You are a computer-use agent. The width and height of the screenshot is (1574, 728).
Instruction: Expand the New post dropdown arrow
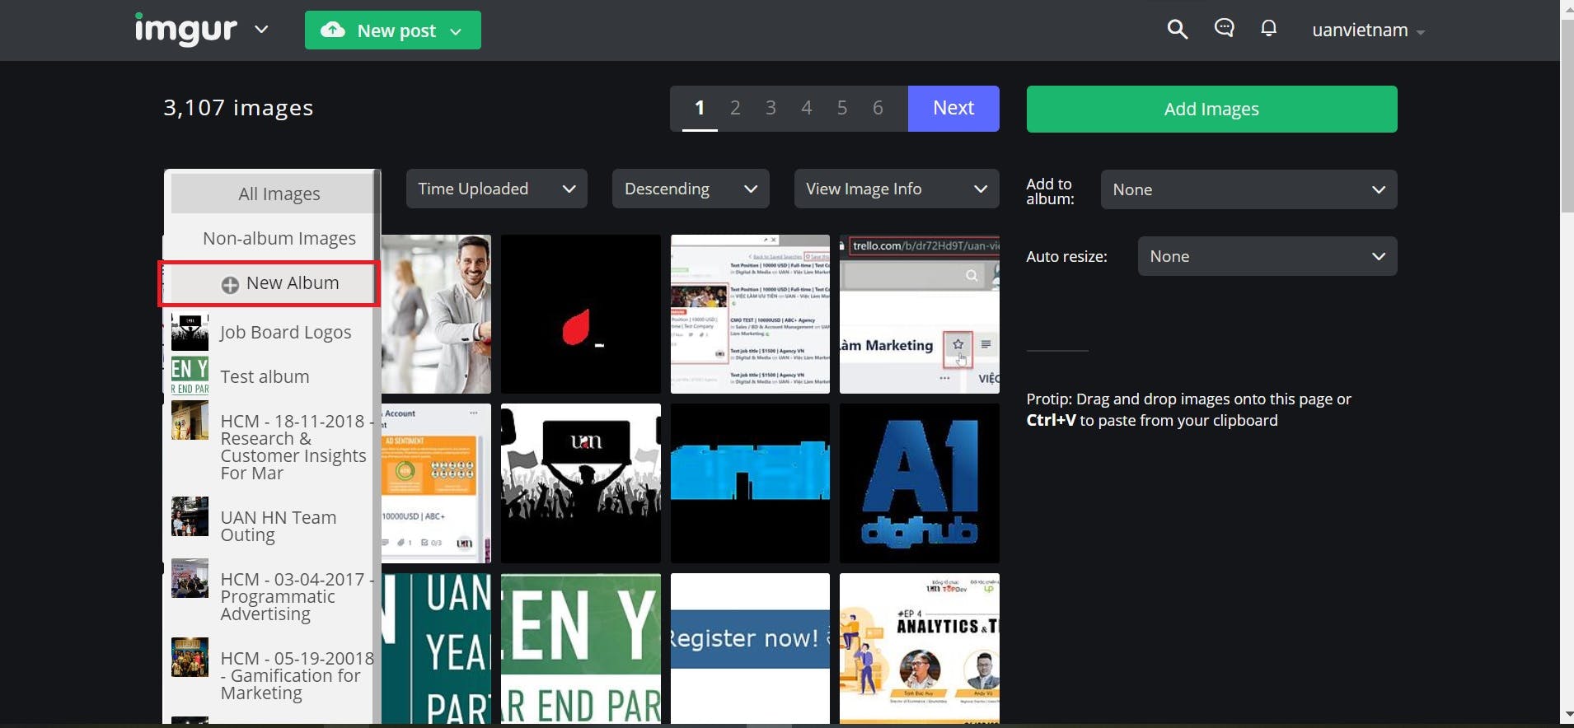(x=456, y=31)
